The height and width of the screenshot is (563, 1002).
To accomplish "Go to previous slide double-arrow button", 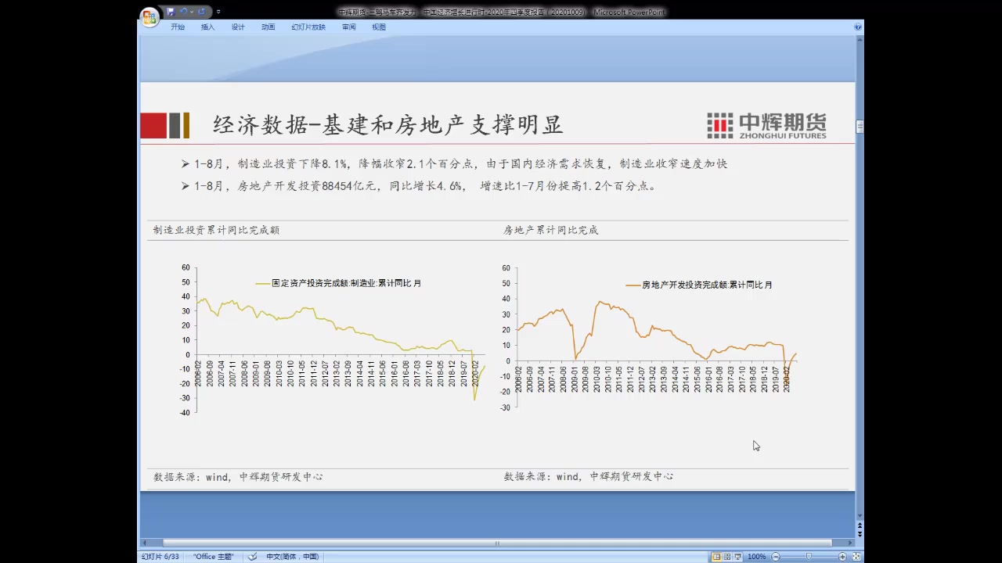I will pyautogui.click(x=860, y=525).
